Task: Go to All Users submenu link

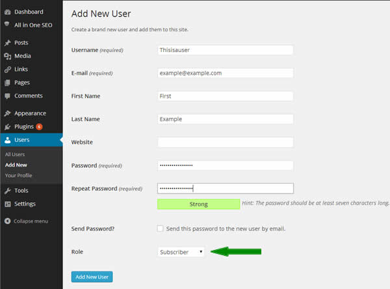Action: point(15,154)
